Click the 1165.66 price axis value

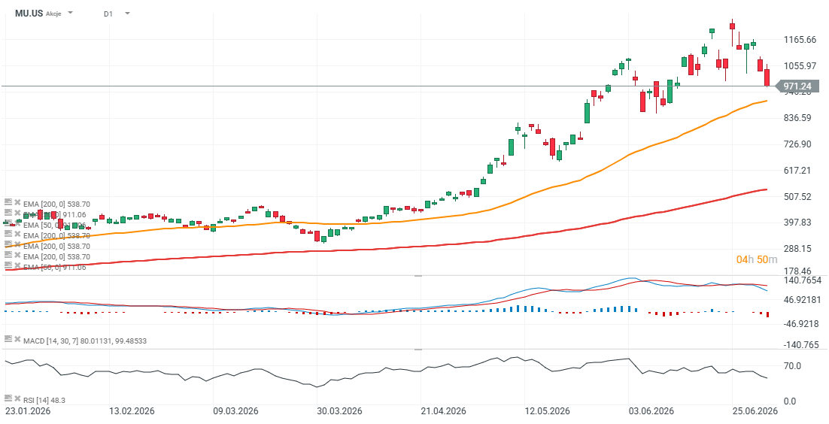click(800, 40)
